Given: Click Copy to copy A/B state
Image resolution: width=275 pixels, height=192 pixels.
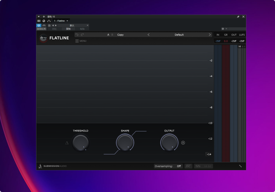Looking at the screenshot, I should 120,35.
